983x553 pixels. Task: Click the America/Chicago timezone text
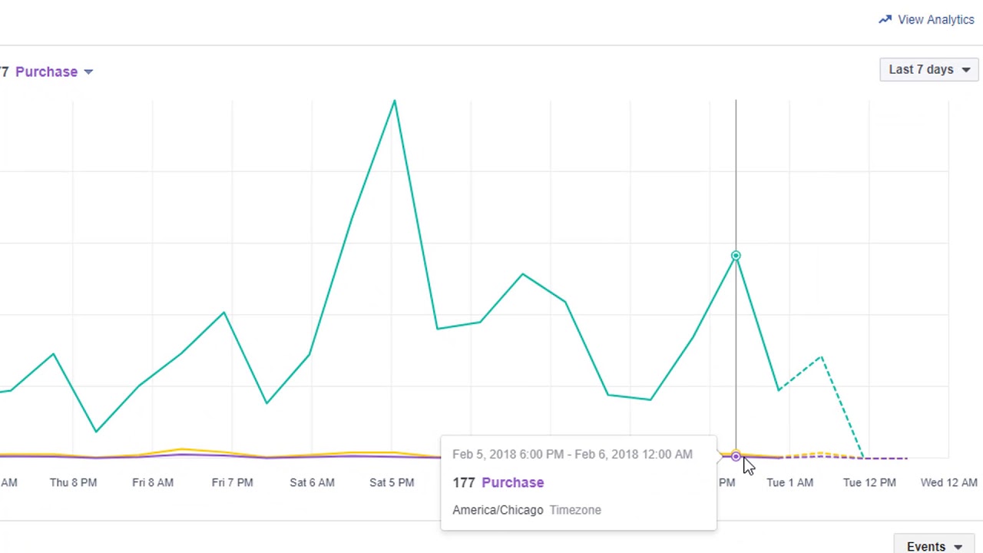498,510
